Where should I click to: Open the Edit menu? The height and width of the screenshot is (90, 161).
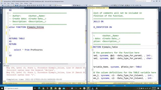coord(5,3)
